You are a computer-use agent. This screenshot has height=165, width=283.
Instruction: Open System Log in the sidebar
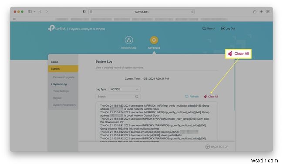point(60,84)
